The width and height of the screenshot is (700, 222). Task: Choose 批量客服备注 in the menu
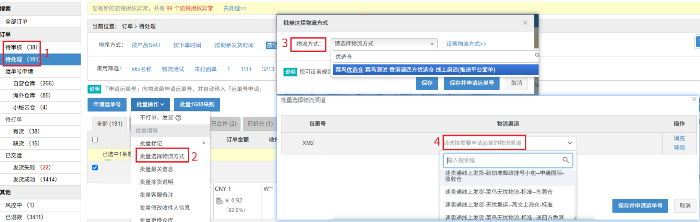tap(156, 195)
